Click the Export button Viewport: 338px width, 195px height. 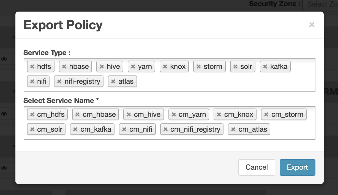coord(297,167)
